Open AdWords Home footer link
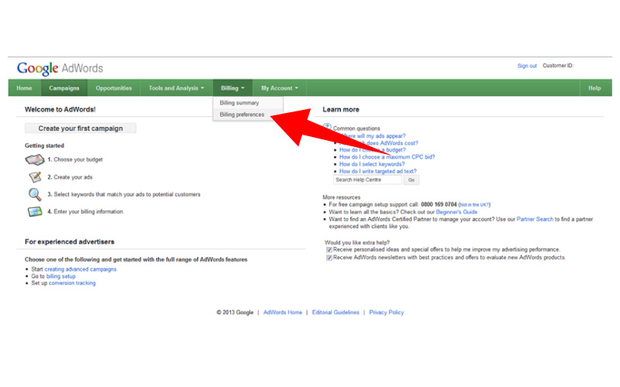The image size is (620, 387). tap(283, 313)
